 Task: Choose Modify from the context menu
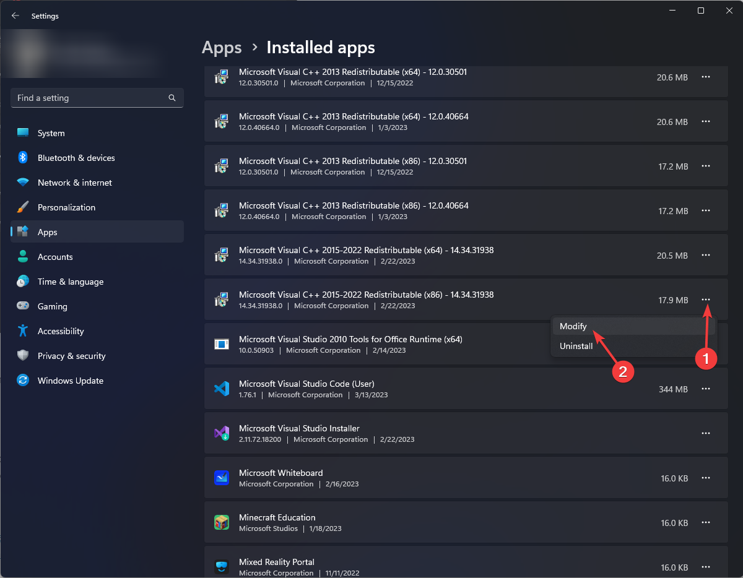[x=633, y=326]
